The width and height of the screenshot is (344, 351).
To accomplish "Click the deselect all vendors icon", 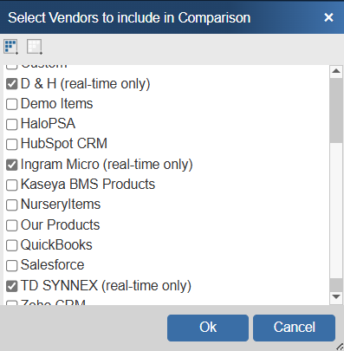I will pyautogui.click(x=35, y=47).
